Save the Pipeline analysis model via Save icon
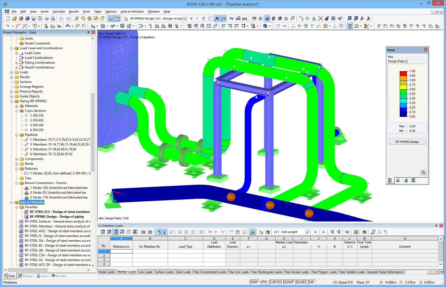The width and height of the screenshot is (446, 287). tap(34, 18)
